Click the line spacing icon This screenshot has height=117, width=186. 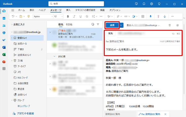point(93,16)
